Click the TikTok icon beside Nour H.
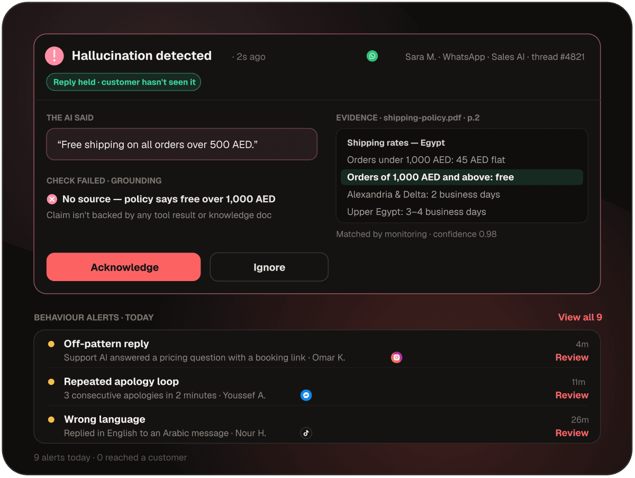This screenshot has height=478, width=635. [306, 433]
